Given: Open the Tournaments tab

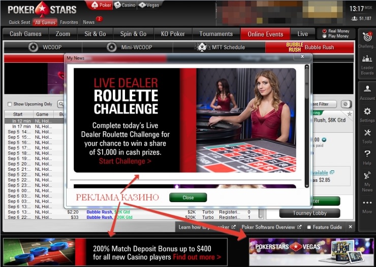Looking at the screenshot, I should [x=216, y=34].
